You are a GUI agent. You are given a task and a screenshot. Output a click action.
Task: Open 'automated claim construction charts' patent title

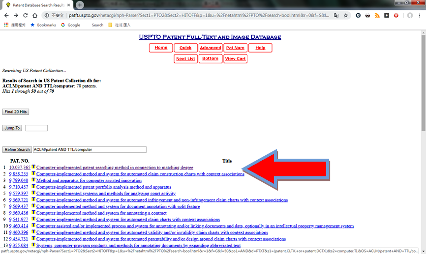tap(140, 174)
